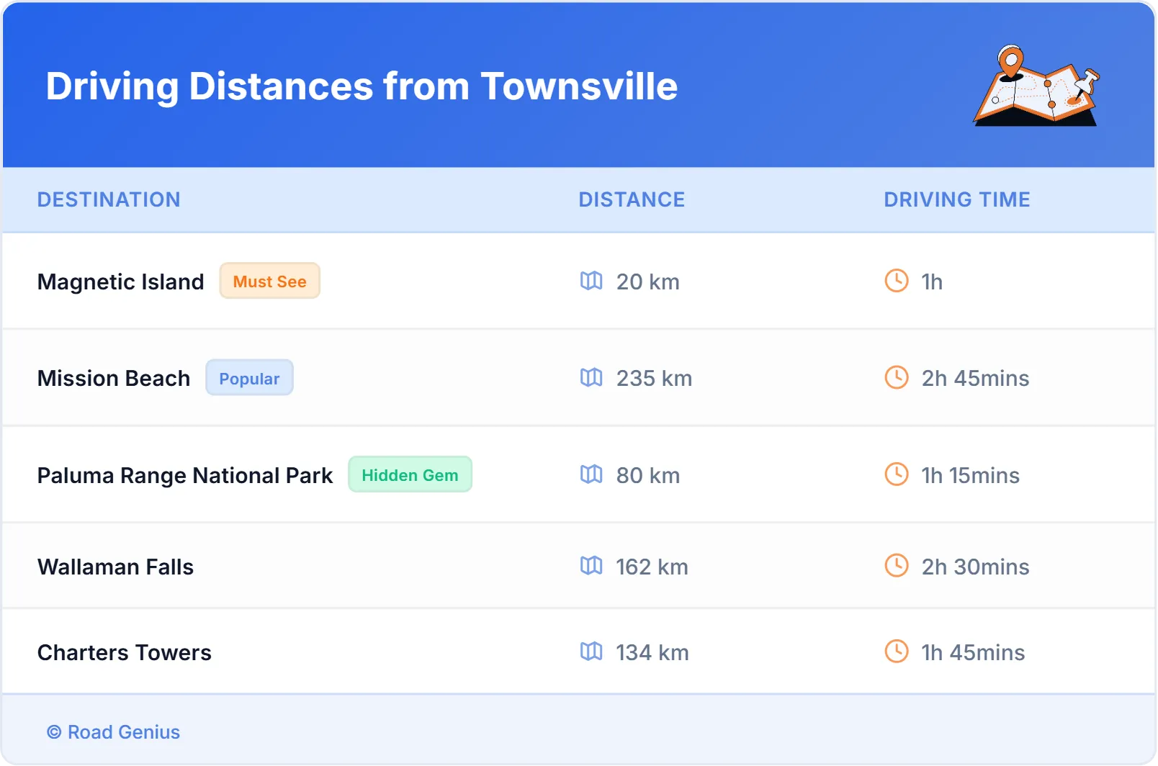Click the 1h driving time value
Image resolution: width=1158 pixels, height=766 pixels.
pos(932,281)
